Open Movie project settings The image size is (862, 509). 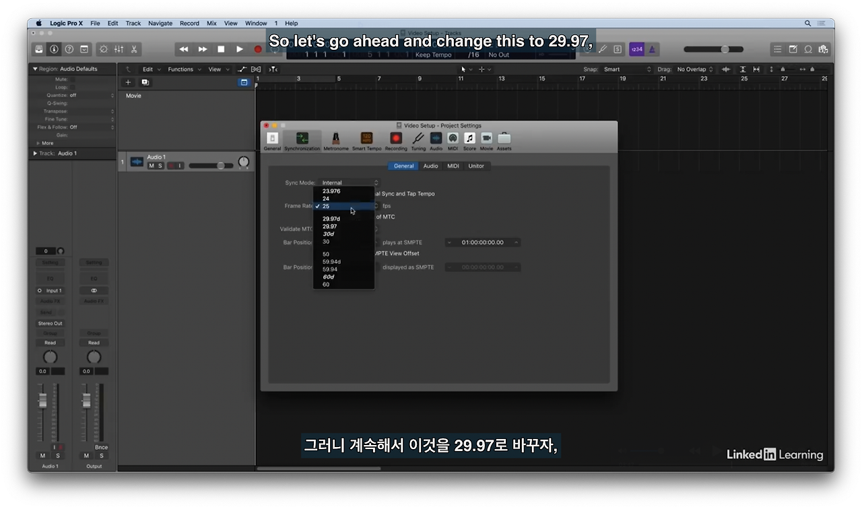coord(486,141)
